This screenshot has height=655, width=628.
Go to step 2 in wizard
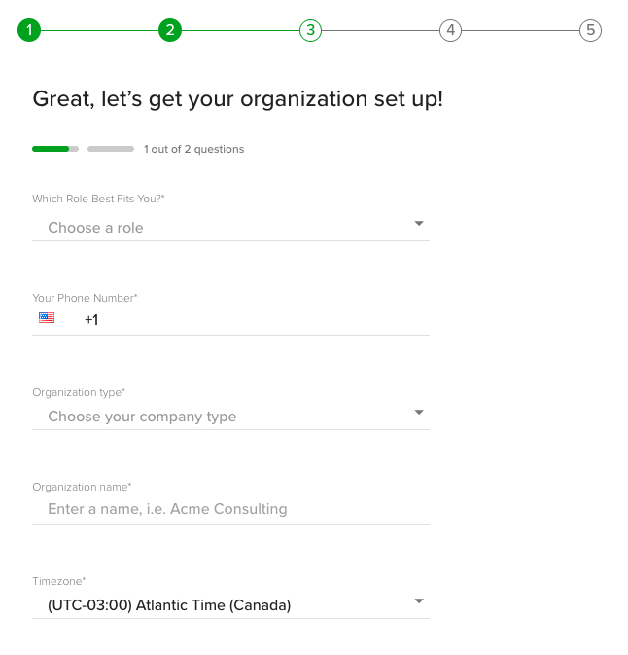tap(170, 30)
